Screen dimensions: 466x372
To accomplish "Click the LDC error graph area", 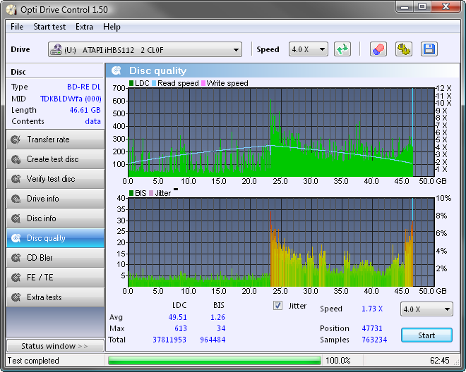I will tap(281, 132).
